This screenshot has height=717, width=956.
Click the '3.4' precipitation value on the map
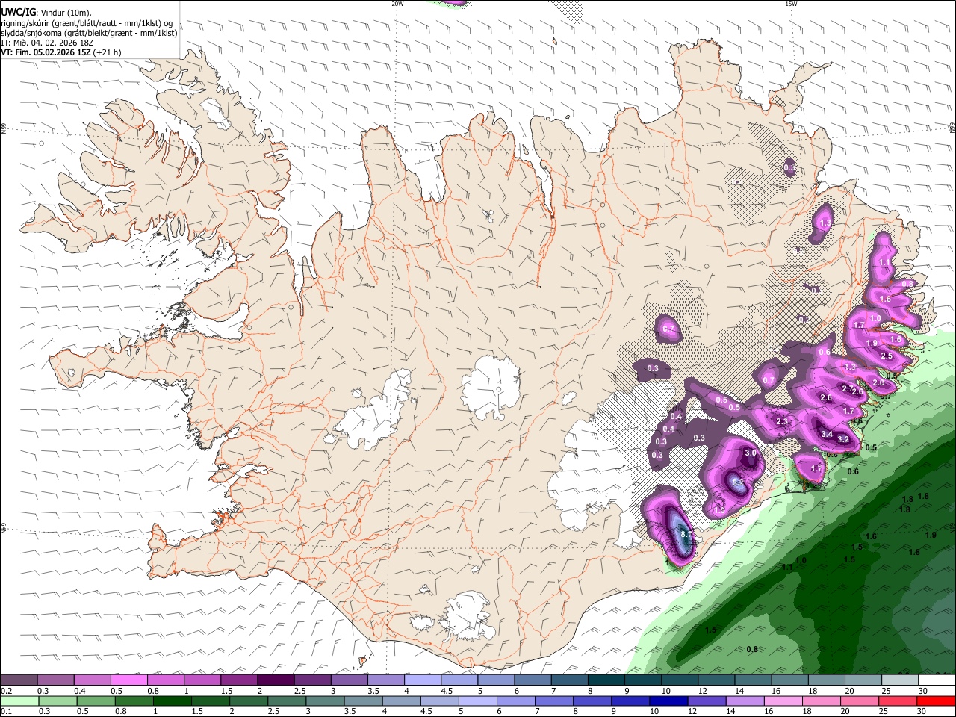[827, 434]
